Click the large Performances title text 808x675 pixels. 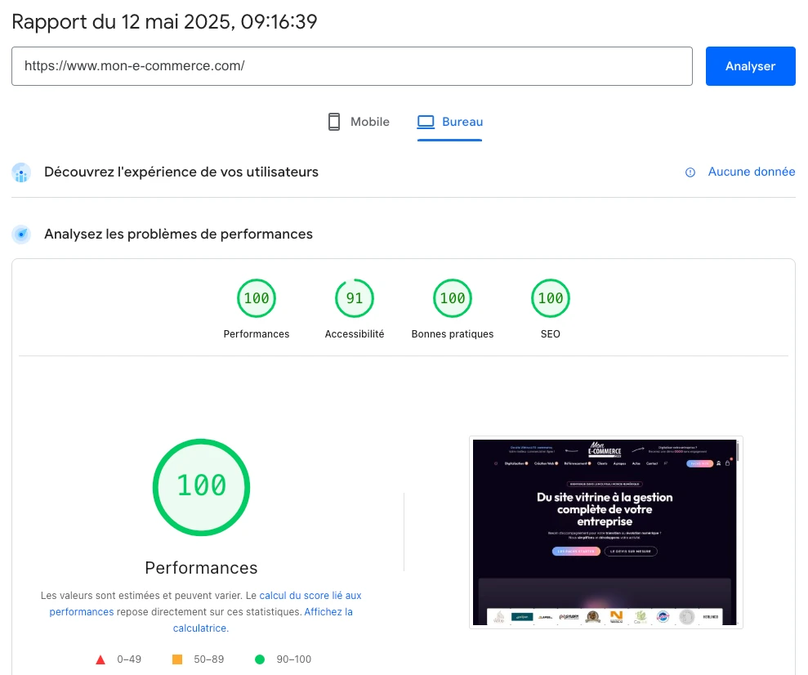(201, 567)
